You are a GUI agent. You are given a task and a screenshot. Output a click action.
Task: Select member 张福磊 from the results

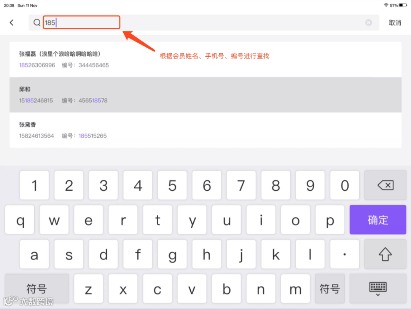[x=205, y=59]
